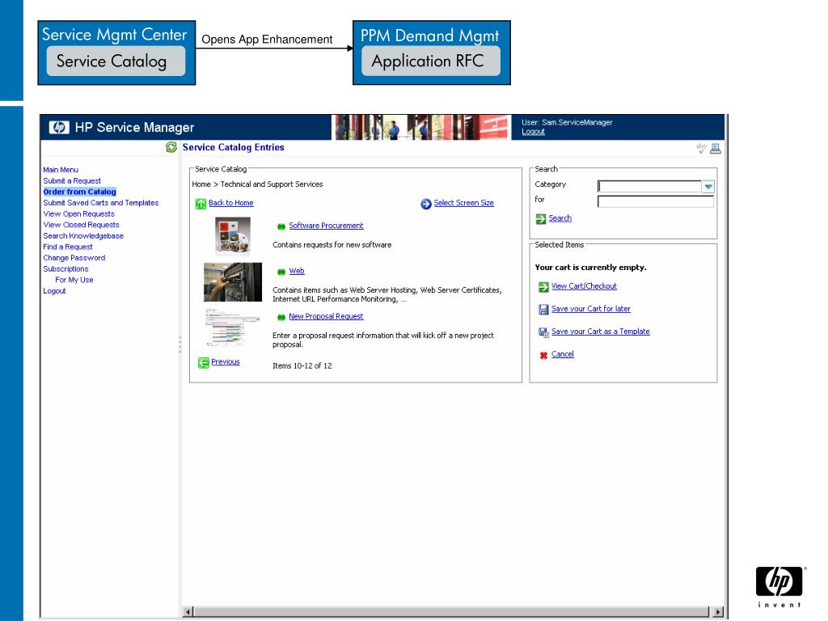Viewport: 828px width, 621px height.
Task: Click the print icon at top right
Action: (716, 149)
